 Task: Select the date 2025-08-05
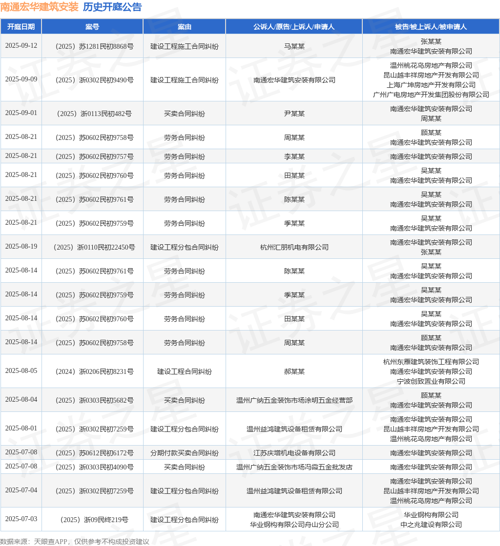coord(21,370)
